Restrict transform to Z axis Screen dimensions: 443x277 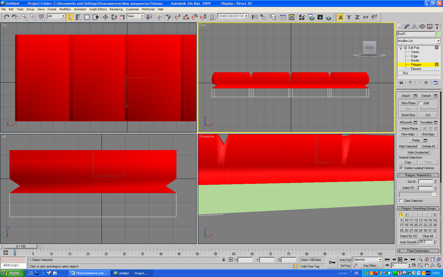click(357, 17)
